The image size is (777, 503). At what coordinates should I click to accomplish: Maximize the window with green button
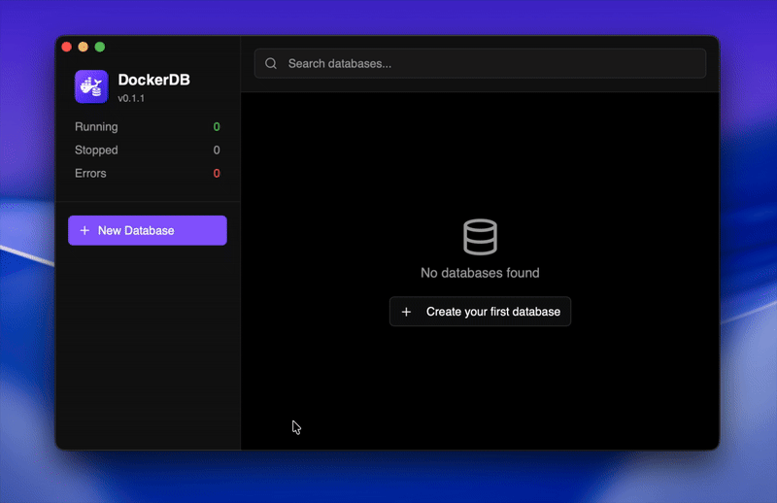[100, 47]
